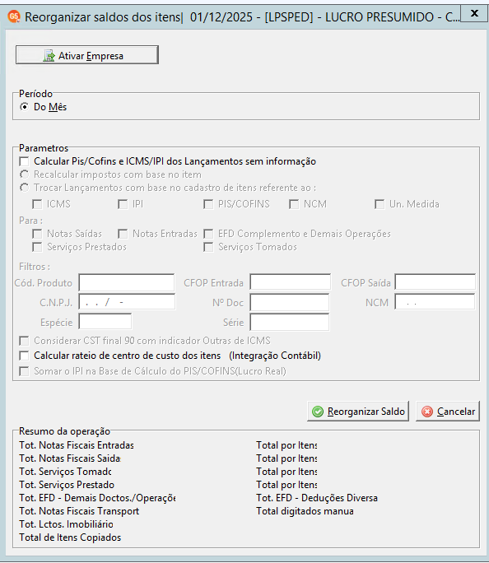The image size is (489, 563).
Task: Click the G5 application icon in title bar
Action: tap(14, 17)
